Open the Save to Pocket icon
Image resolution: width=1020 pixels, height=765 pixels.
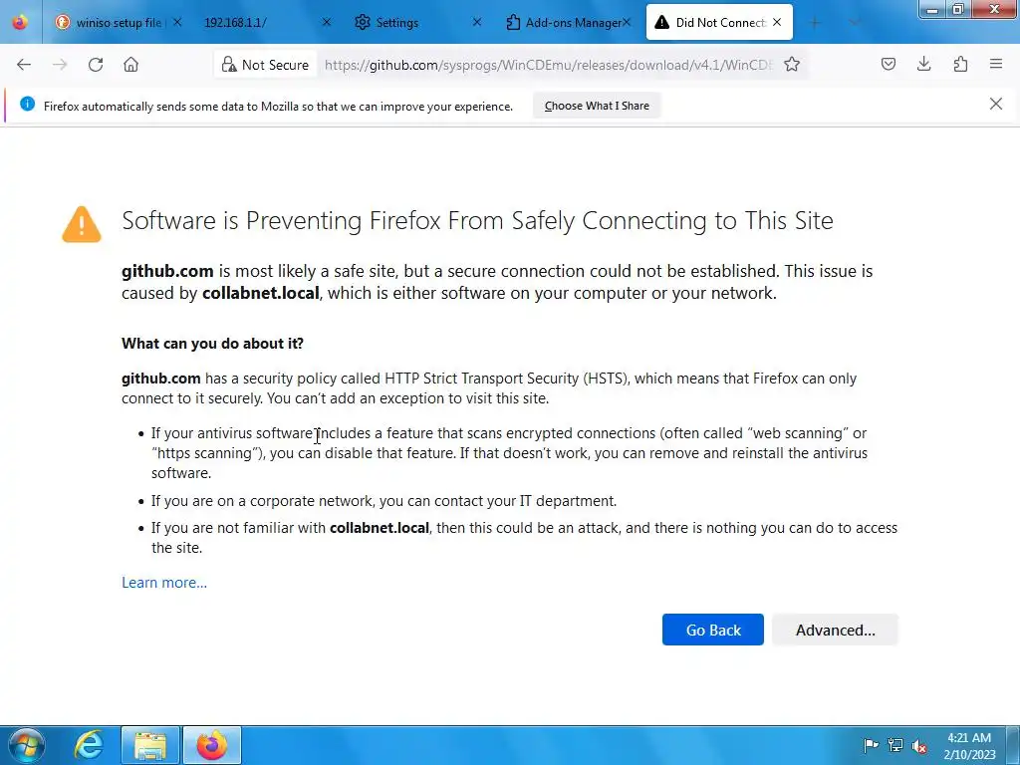coord(889,64)
